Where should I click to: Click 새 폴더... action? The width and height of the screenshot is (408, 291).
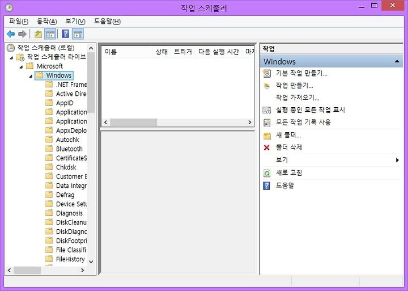coord(288,135)
